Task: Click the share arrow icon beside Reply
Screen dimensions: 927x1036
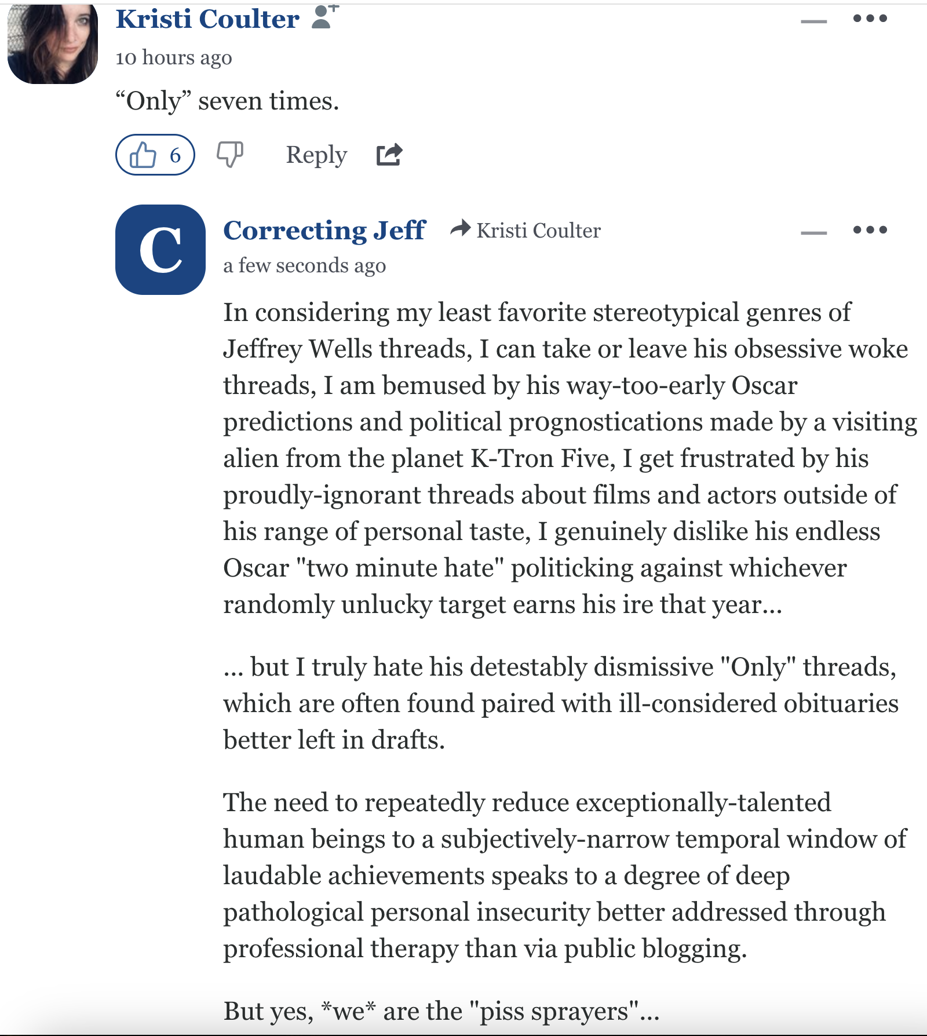Action: (x=389, y=155)
